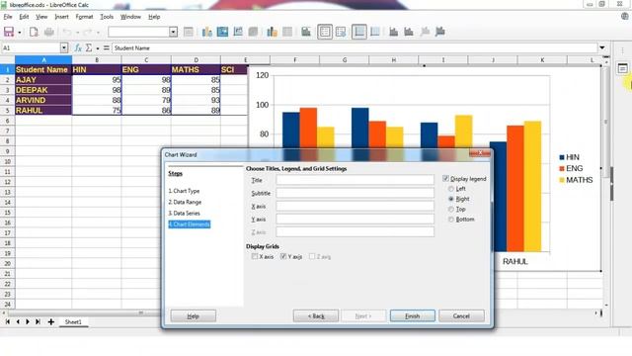Screen dimensions: 632x356
Task: Open the File menu
Action: pos(8,17)
